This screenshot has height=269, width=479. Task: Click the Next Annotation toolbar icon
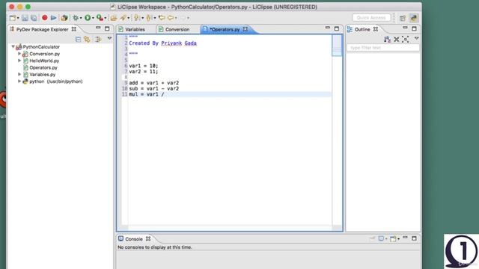[137, 18]
